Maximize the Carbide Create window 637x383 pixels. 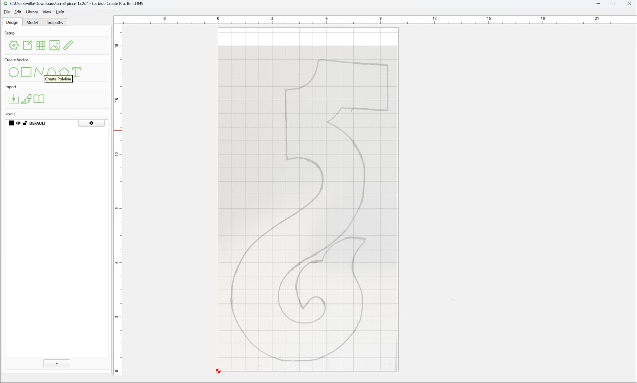point(613,4)
